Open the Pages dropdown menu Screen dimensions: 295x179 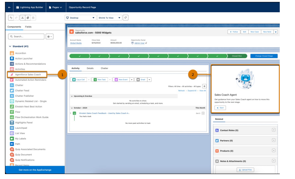55,7
